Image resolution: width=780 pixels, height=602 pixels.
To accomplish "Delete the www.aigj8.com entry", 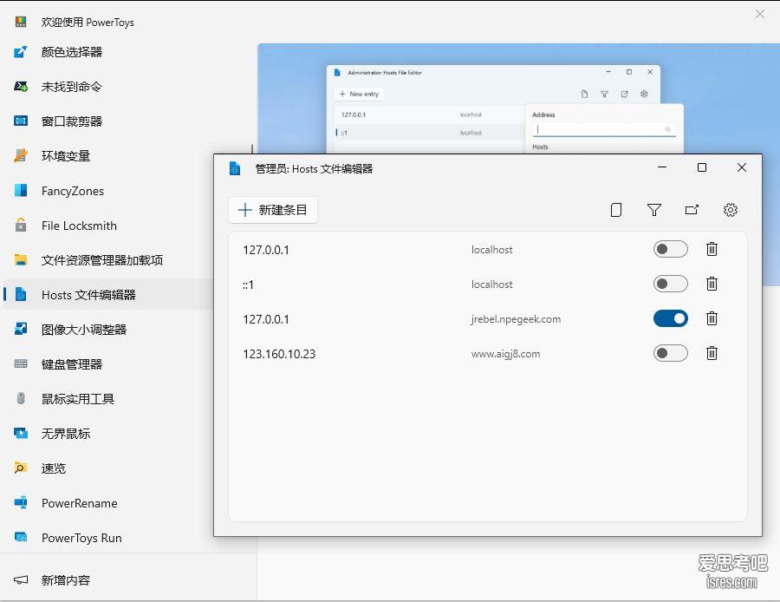I will click(712, 354).
